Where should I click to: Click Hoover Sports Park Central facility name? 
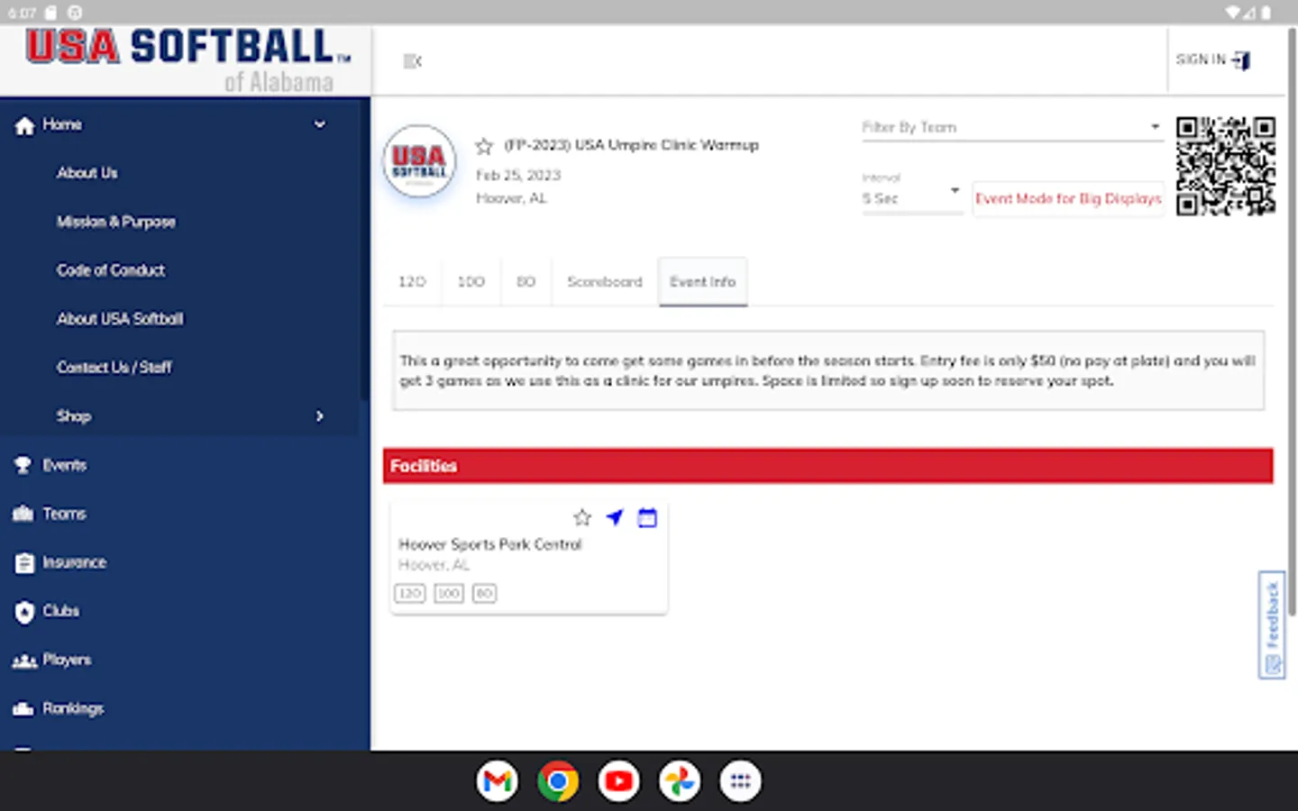(490, 544)
